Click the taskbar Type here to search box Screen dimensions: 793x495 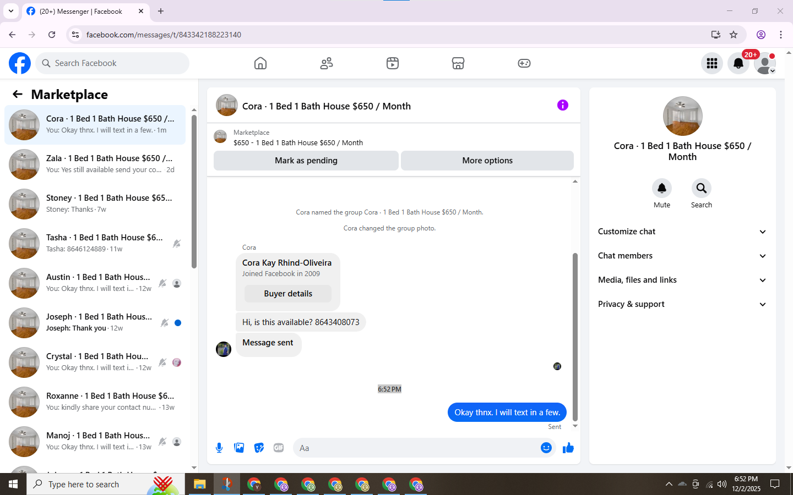[x=106, y=484]
